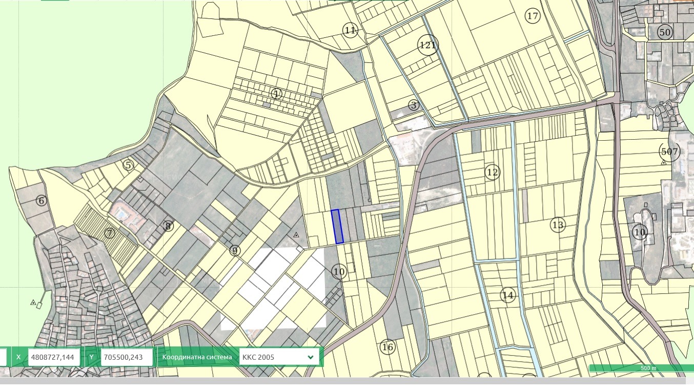
Task: Click the circled district marker 16
Action: point(388,347)
